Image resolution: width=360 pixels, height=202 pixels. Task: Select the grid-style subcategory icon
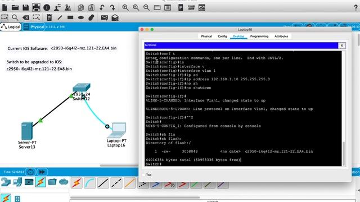tap(17, 198)
